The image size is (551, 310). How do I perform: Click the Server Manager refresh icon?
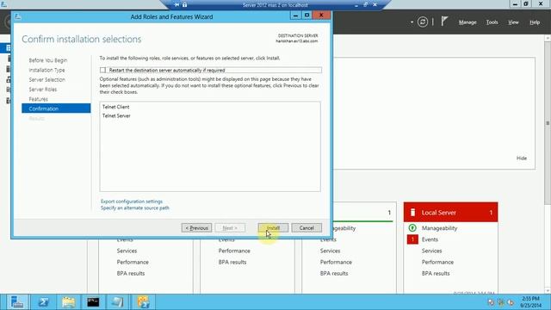[423, 22]
